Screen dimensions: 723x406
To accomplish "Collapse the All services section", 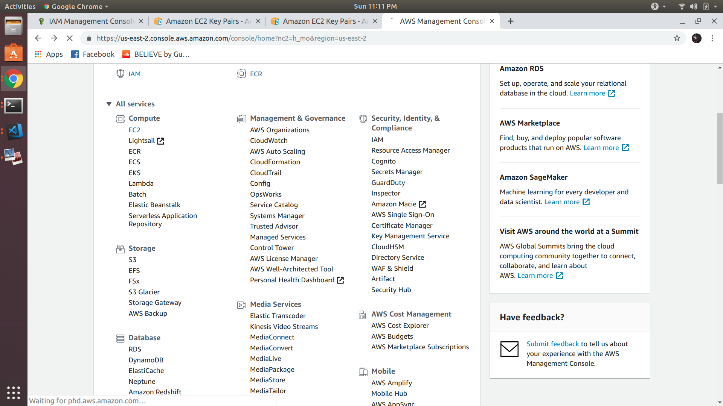I will pos(109,104).
